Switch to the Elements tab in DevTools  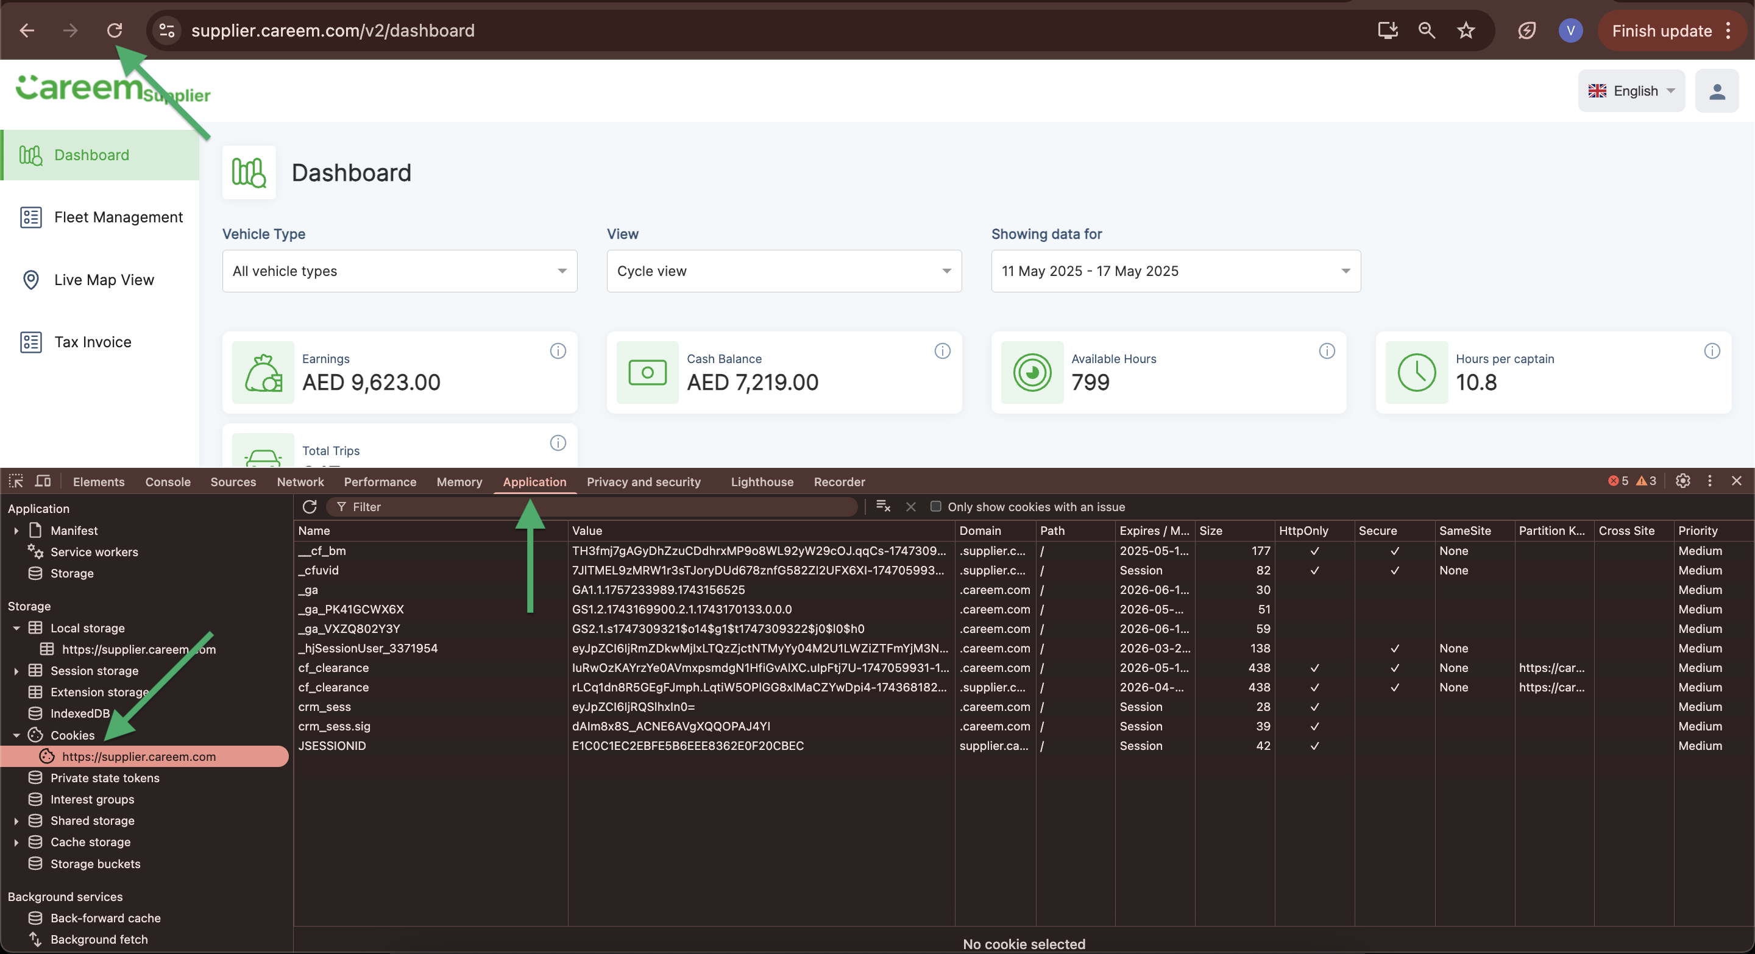click(99, 481)
